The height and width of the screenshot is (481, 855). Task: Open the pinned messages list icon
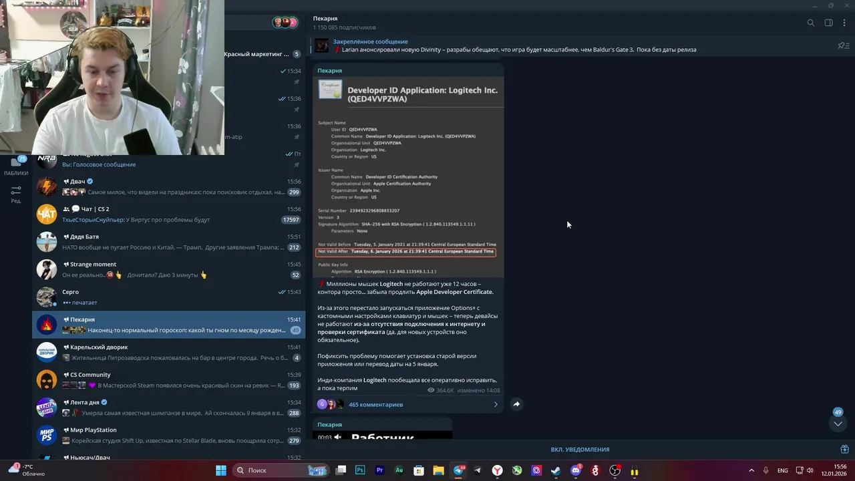click(x=843, y=45)
